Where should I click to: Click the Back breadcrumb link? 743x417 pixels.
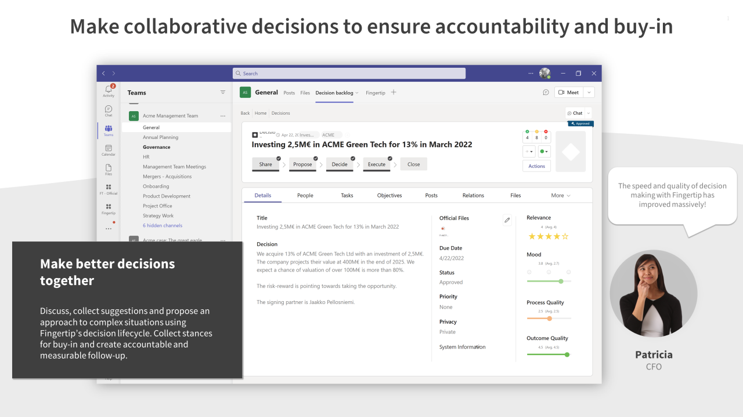pyautogui.click(x=246, y=113)
